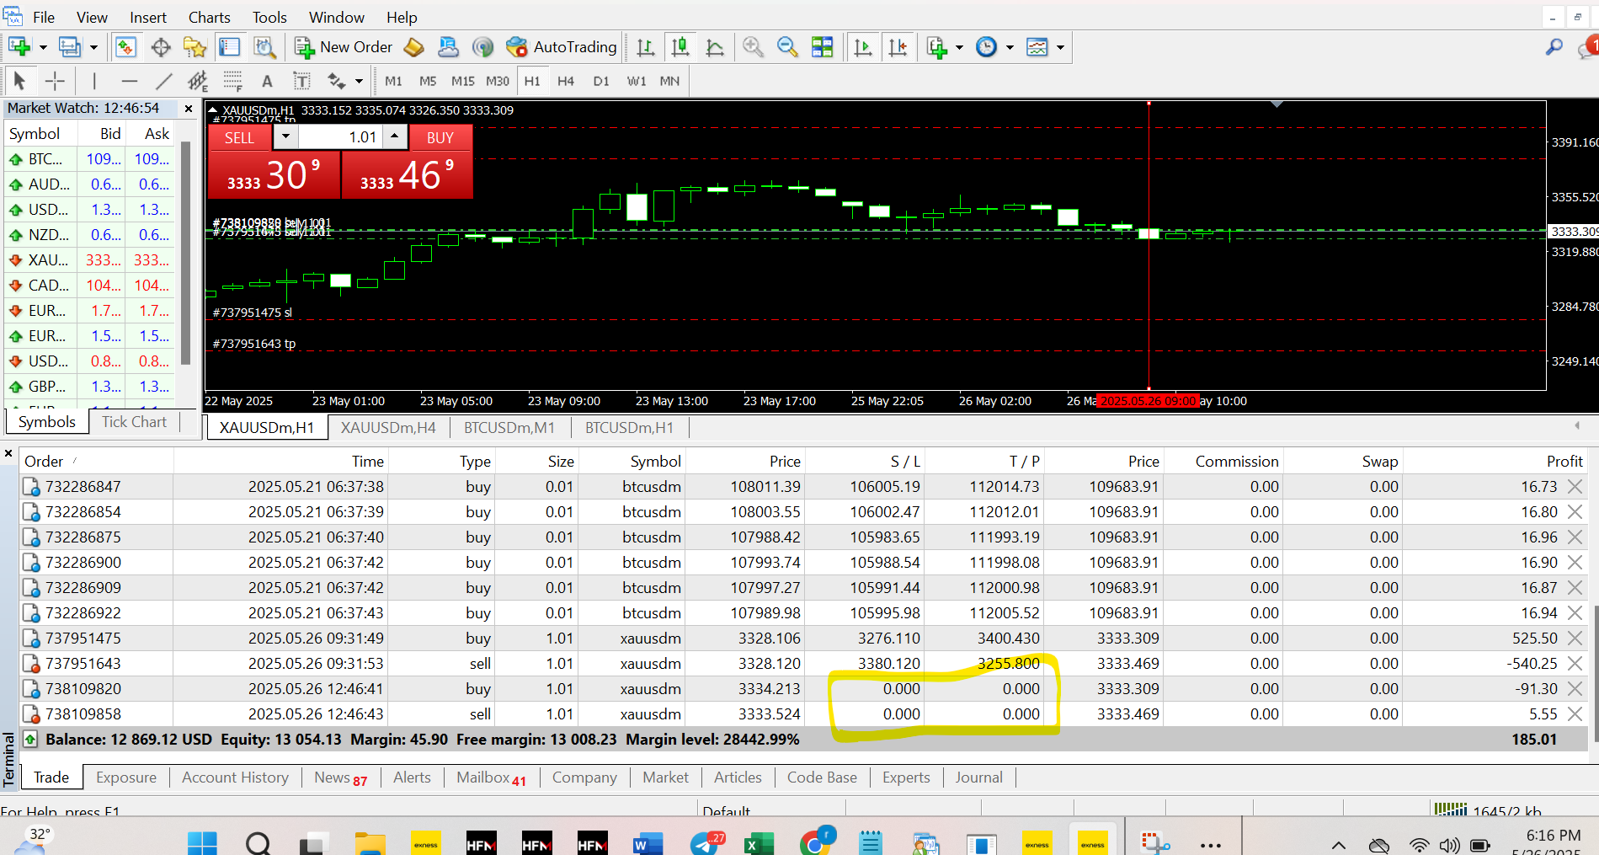Select the Text tool
This screenshot has width=1599, height=855.
coord(267,81)
